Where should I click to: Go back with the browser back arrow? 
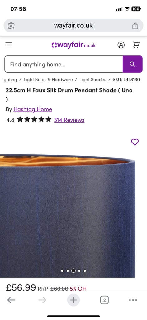(11, 300)
